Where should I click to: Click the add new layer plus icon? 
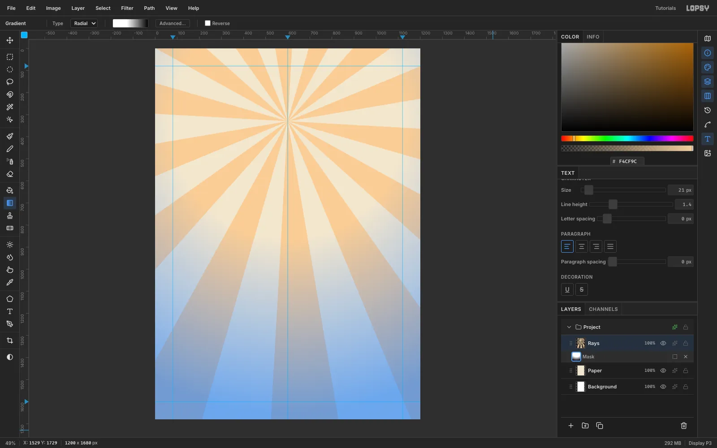tap(571, 426)
